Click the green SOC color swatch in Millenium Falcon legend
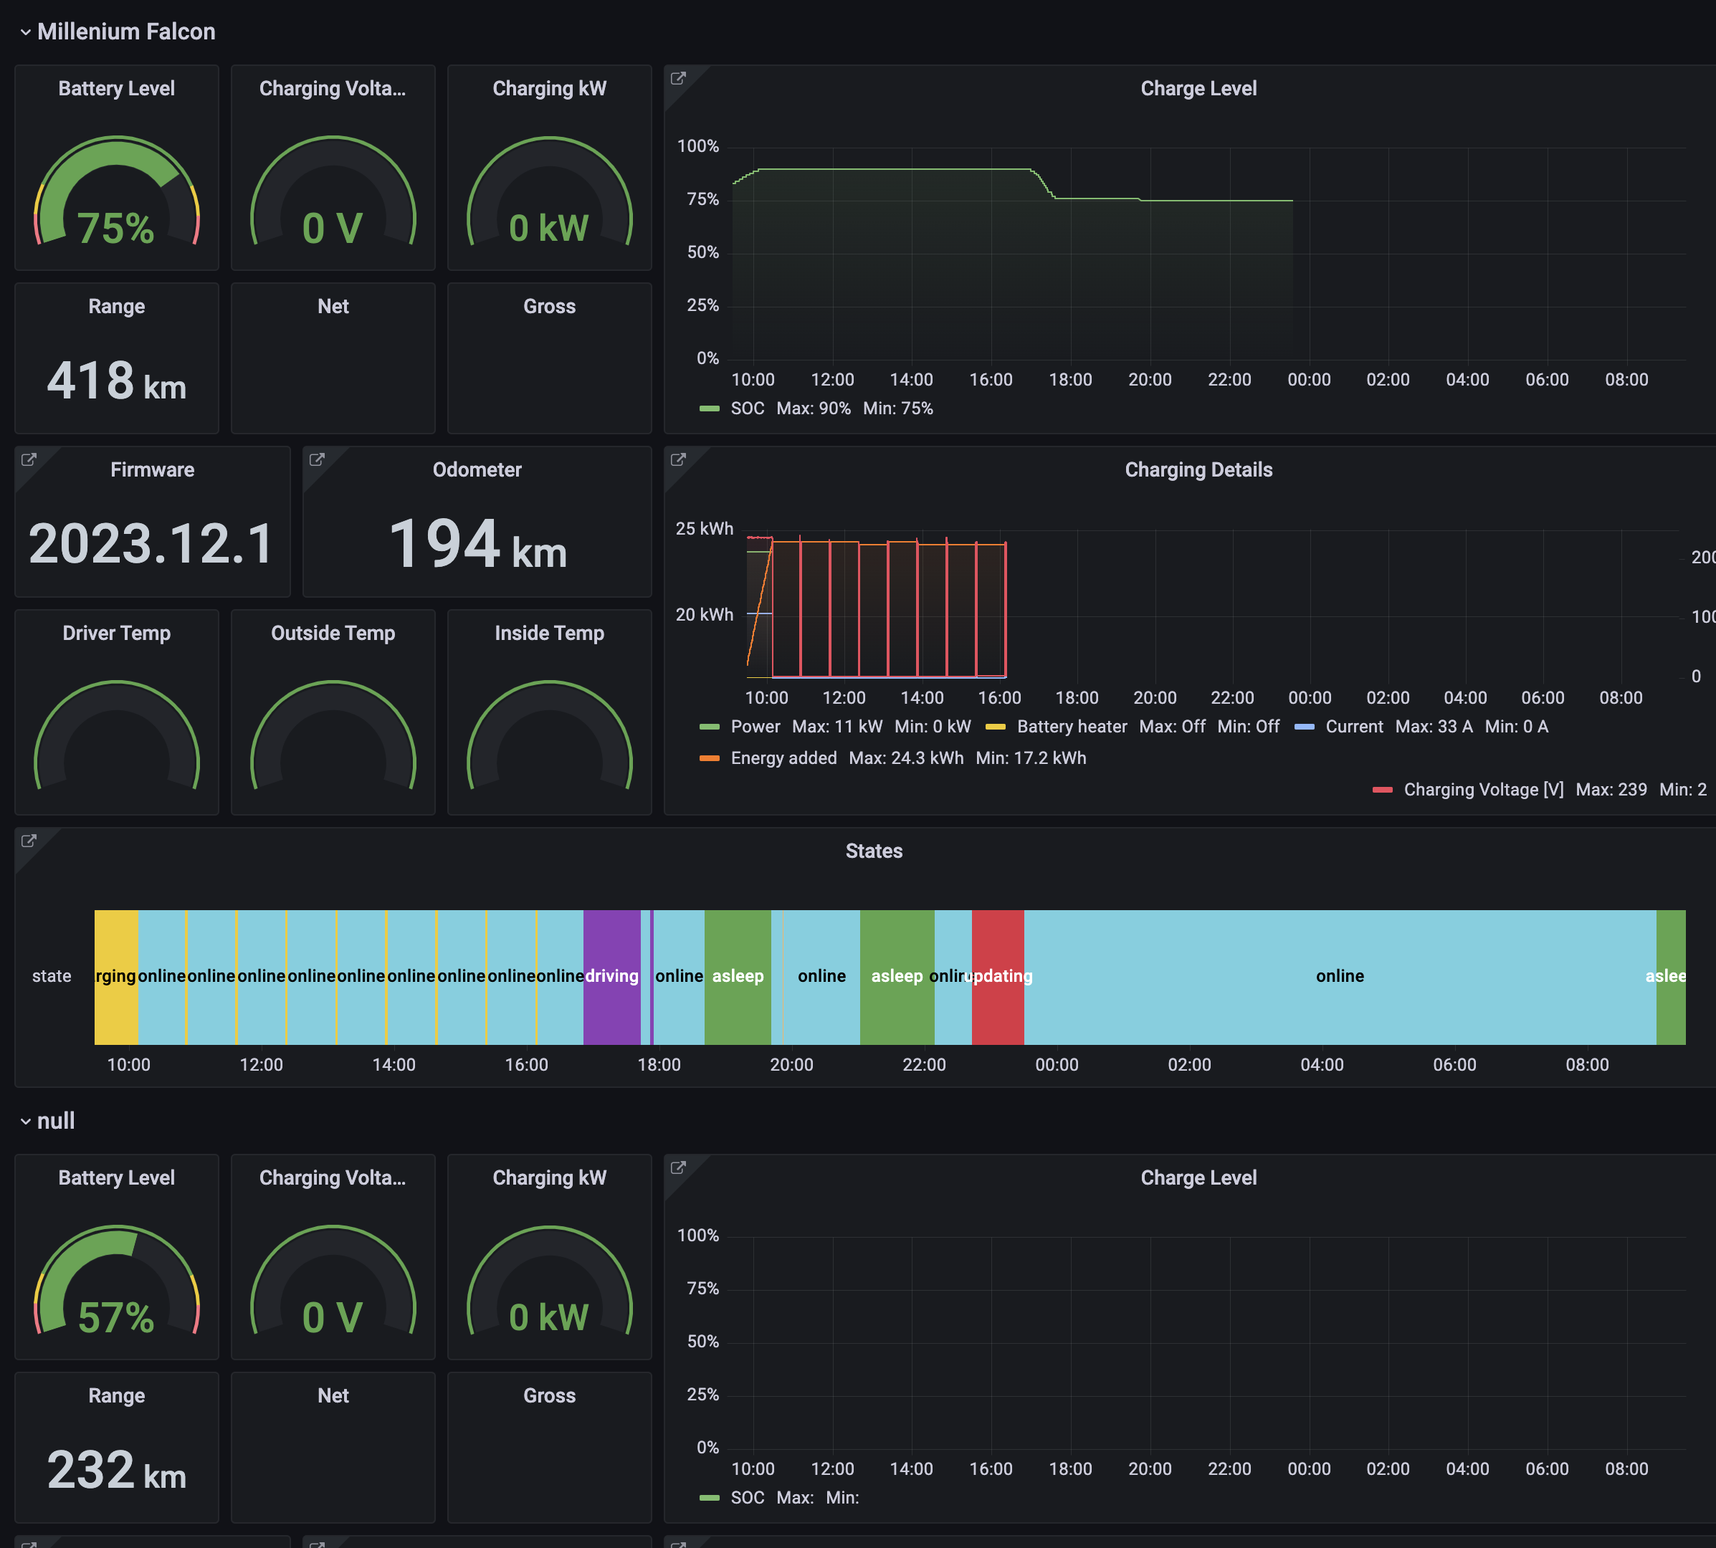This screenshot has width=1716, height=1548. click(710, 409)
